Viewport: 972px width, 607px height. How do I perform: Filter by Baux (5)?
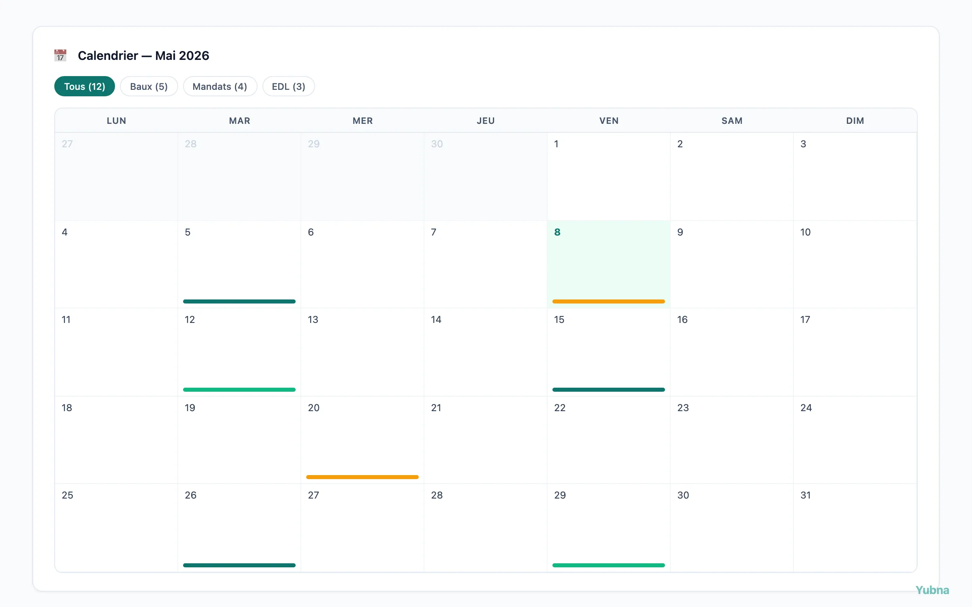pos(149,86)
